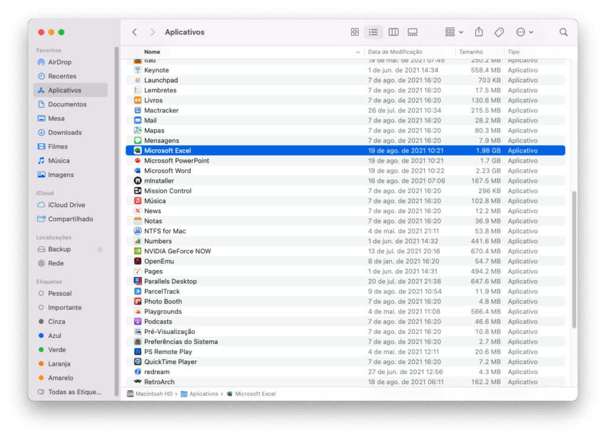Toggle the sort direction arrow in Nome header

tap(358, 52)
